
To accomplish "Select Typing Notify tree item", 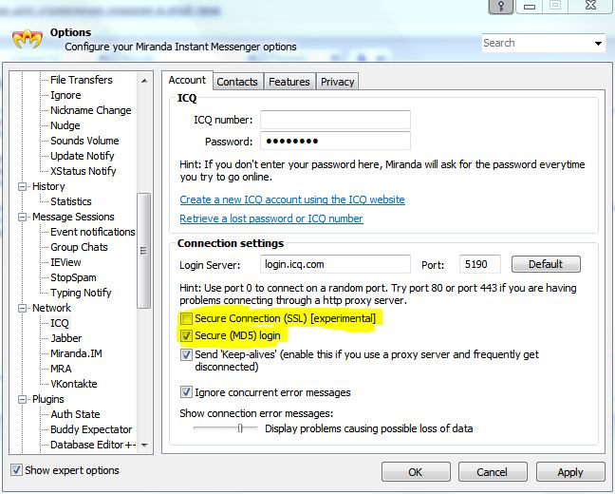I will point(81,293).
